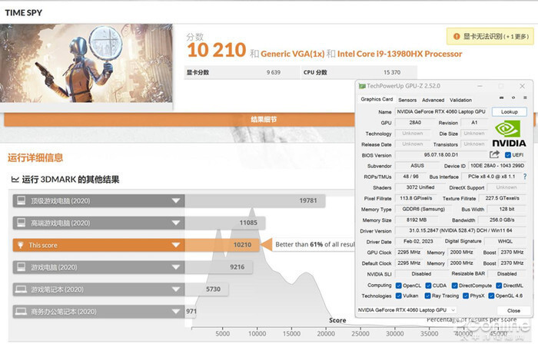
Task: Click the monitor icon in 顶级游戏电脑 row
Action: (21, 200)
